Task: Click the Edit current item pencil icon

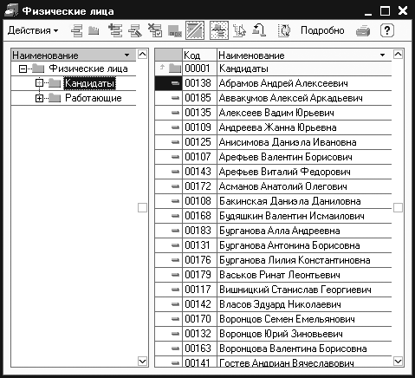Action: (x=135, y=30)
